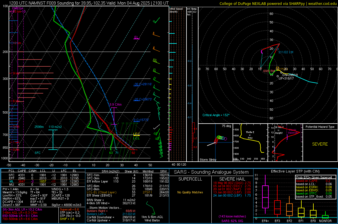The image size is (338, 224).
Task: Click the 0 C=15772' freezing level label
Action: pos(141,120)
